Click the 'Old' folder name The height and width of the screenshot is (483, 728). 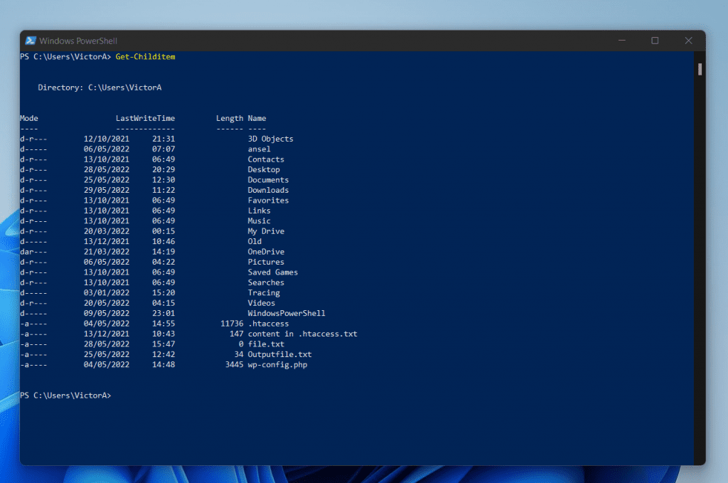pos(255,242)
